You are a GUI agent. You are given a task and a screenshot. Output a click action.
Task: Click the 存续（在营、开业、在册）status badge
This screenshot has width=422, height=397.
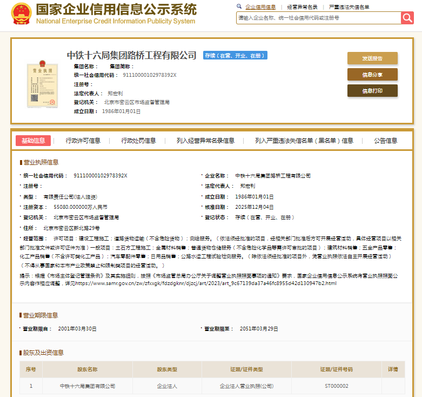(235, 55)
